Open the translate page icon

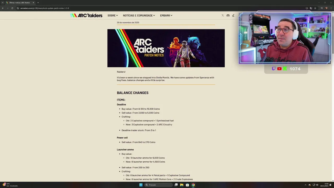click(311, 8)
